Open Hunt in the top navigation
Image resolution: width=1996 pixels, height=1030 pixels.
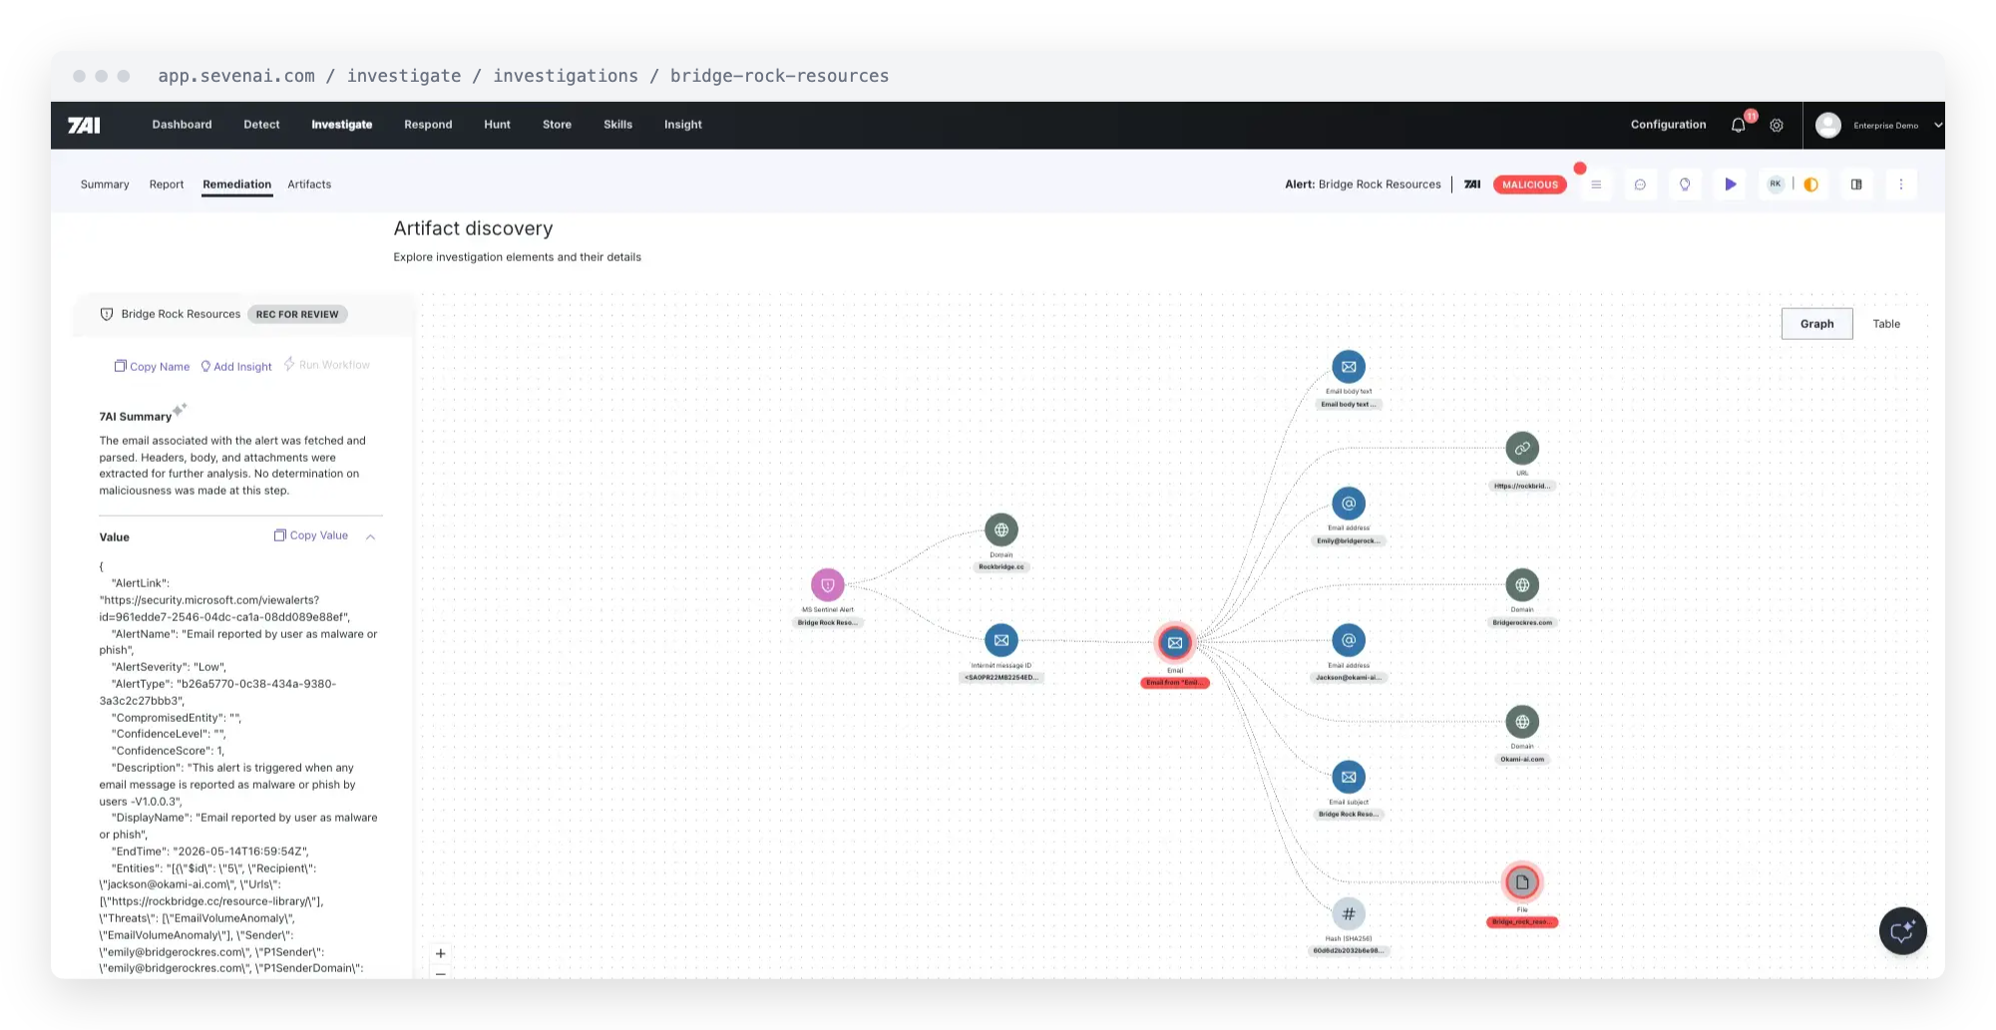click(497, 125)
